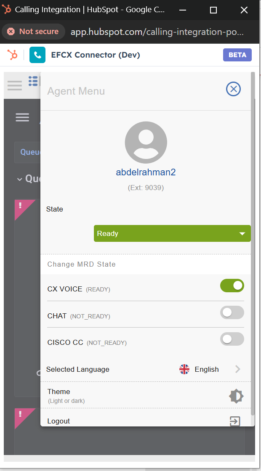This screenshot has width=261, height=471.
Task: Open the Ready state dropdown
Action: tap(172, 233)
